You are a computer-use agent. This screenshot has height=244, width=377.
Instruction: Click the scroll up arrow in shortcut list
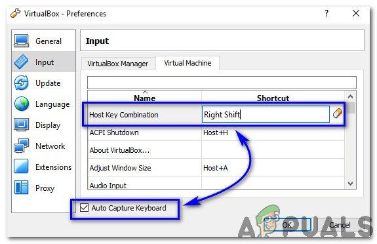click(351, 96)
